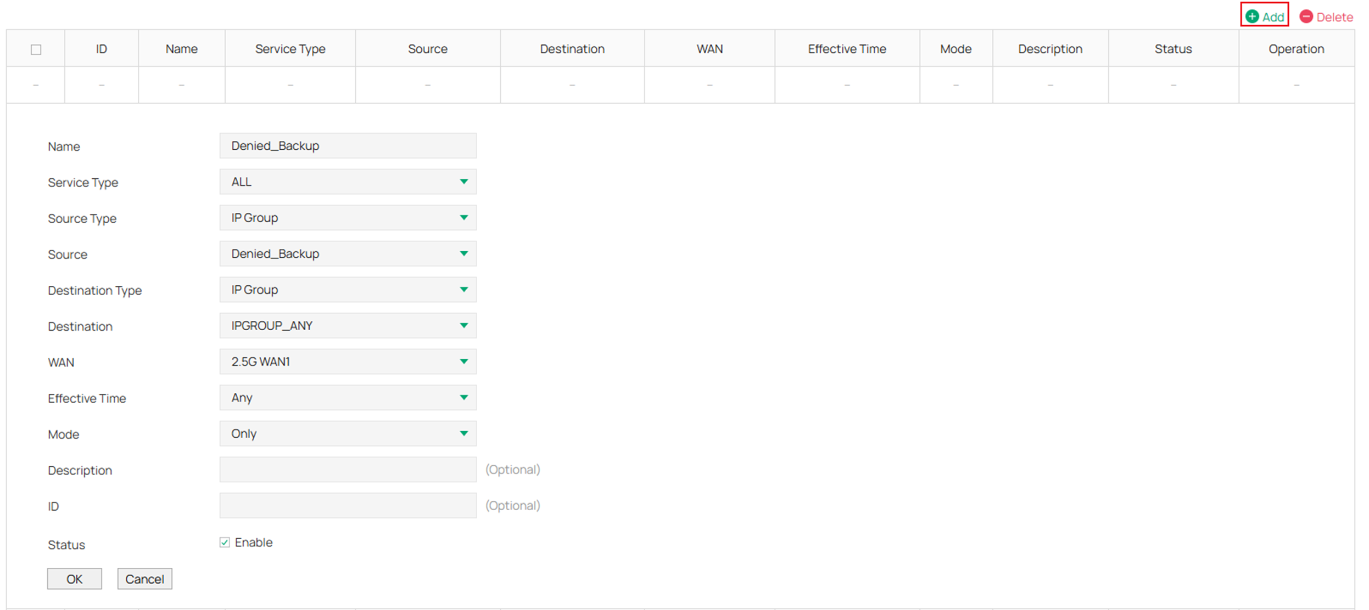1369x610 pixels.
Task: Open the Destination dropdown showing IPGROUP_ANY
Action: point(348,326)
